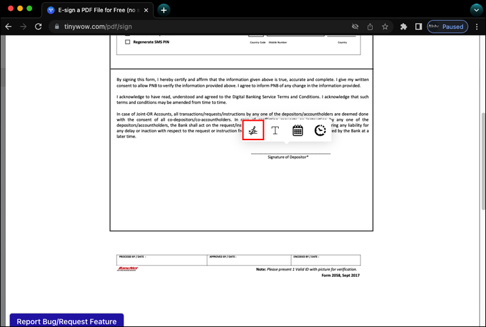Click the Signature of Depositor line
The image size is (486, 327).
(x=290, y=154)
